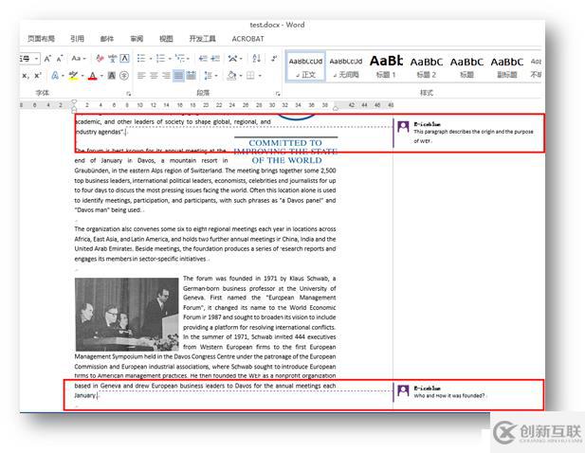Click avatar on 'Who and How' comment
Image resolution: width=585 pixels, height=453 pixels.
coord(403,390)
